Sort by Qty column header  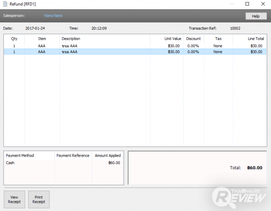[14, 39]
